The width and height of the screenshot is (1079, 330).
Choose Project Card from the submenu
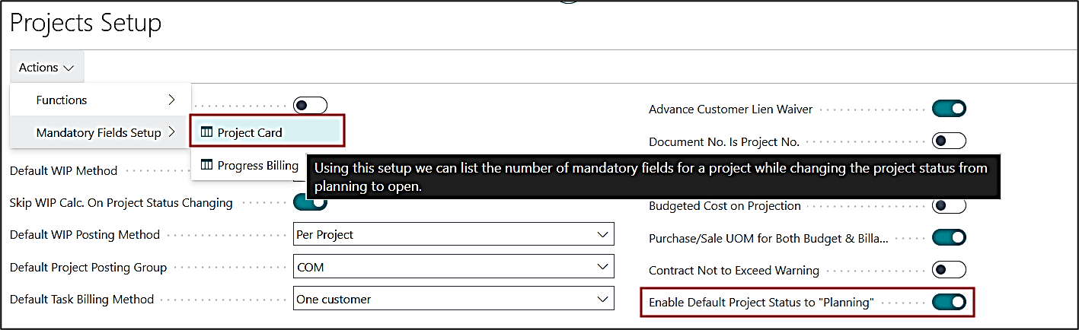click(x=250, y=132)
